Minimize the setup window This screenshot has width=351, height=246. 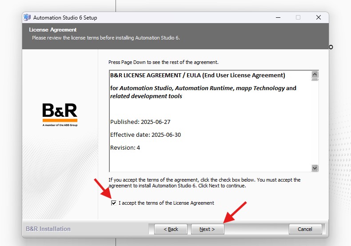click(278, 17)
